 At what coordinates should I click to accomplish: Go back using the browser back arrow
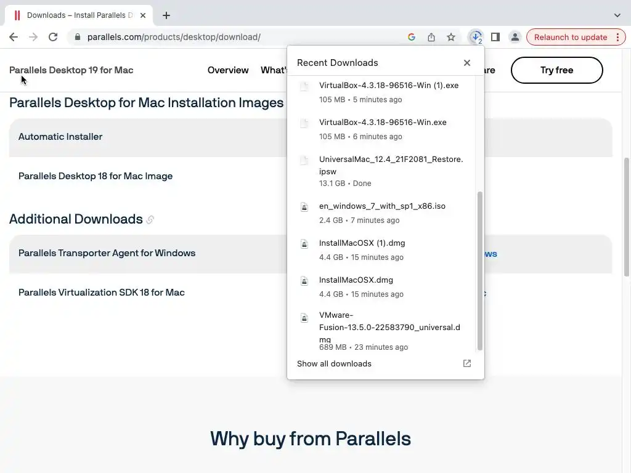pos(14,37)
